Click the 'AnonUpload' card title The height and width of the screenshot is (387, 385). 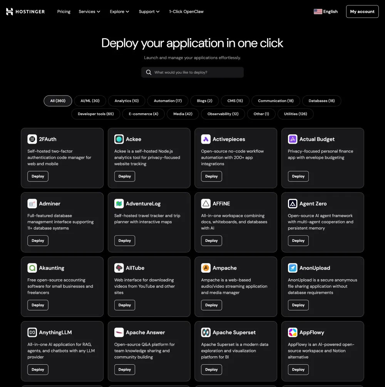315,268
